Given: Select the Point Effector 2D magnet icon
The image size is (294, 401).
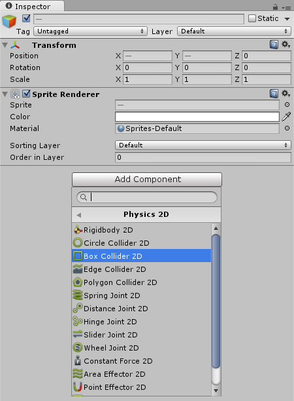Looking at the screenshot, I should click(x=78, y=387).
